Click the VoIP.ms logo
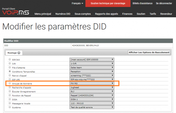176x113 pixels. [16, 12]
